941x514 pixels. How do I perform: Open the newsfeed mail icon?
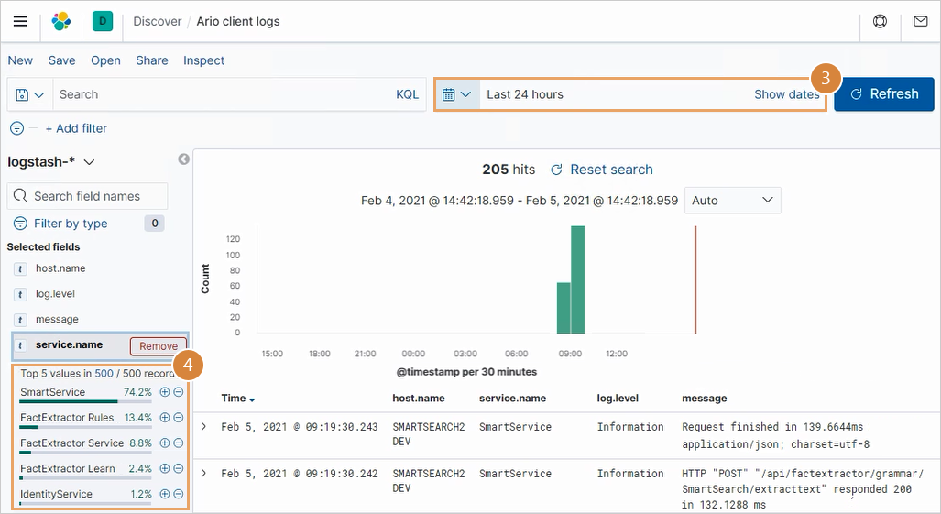(x=920, y=21)
